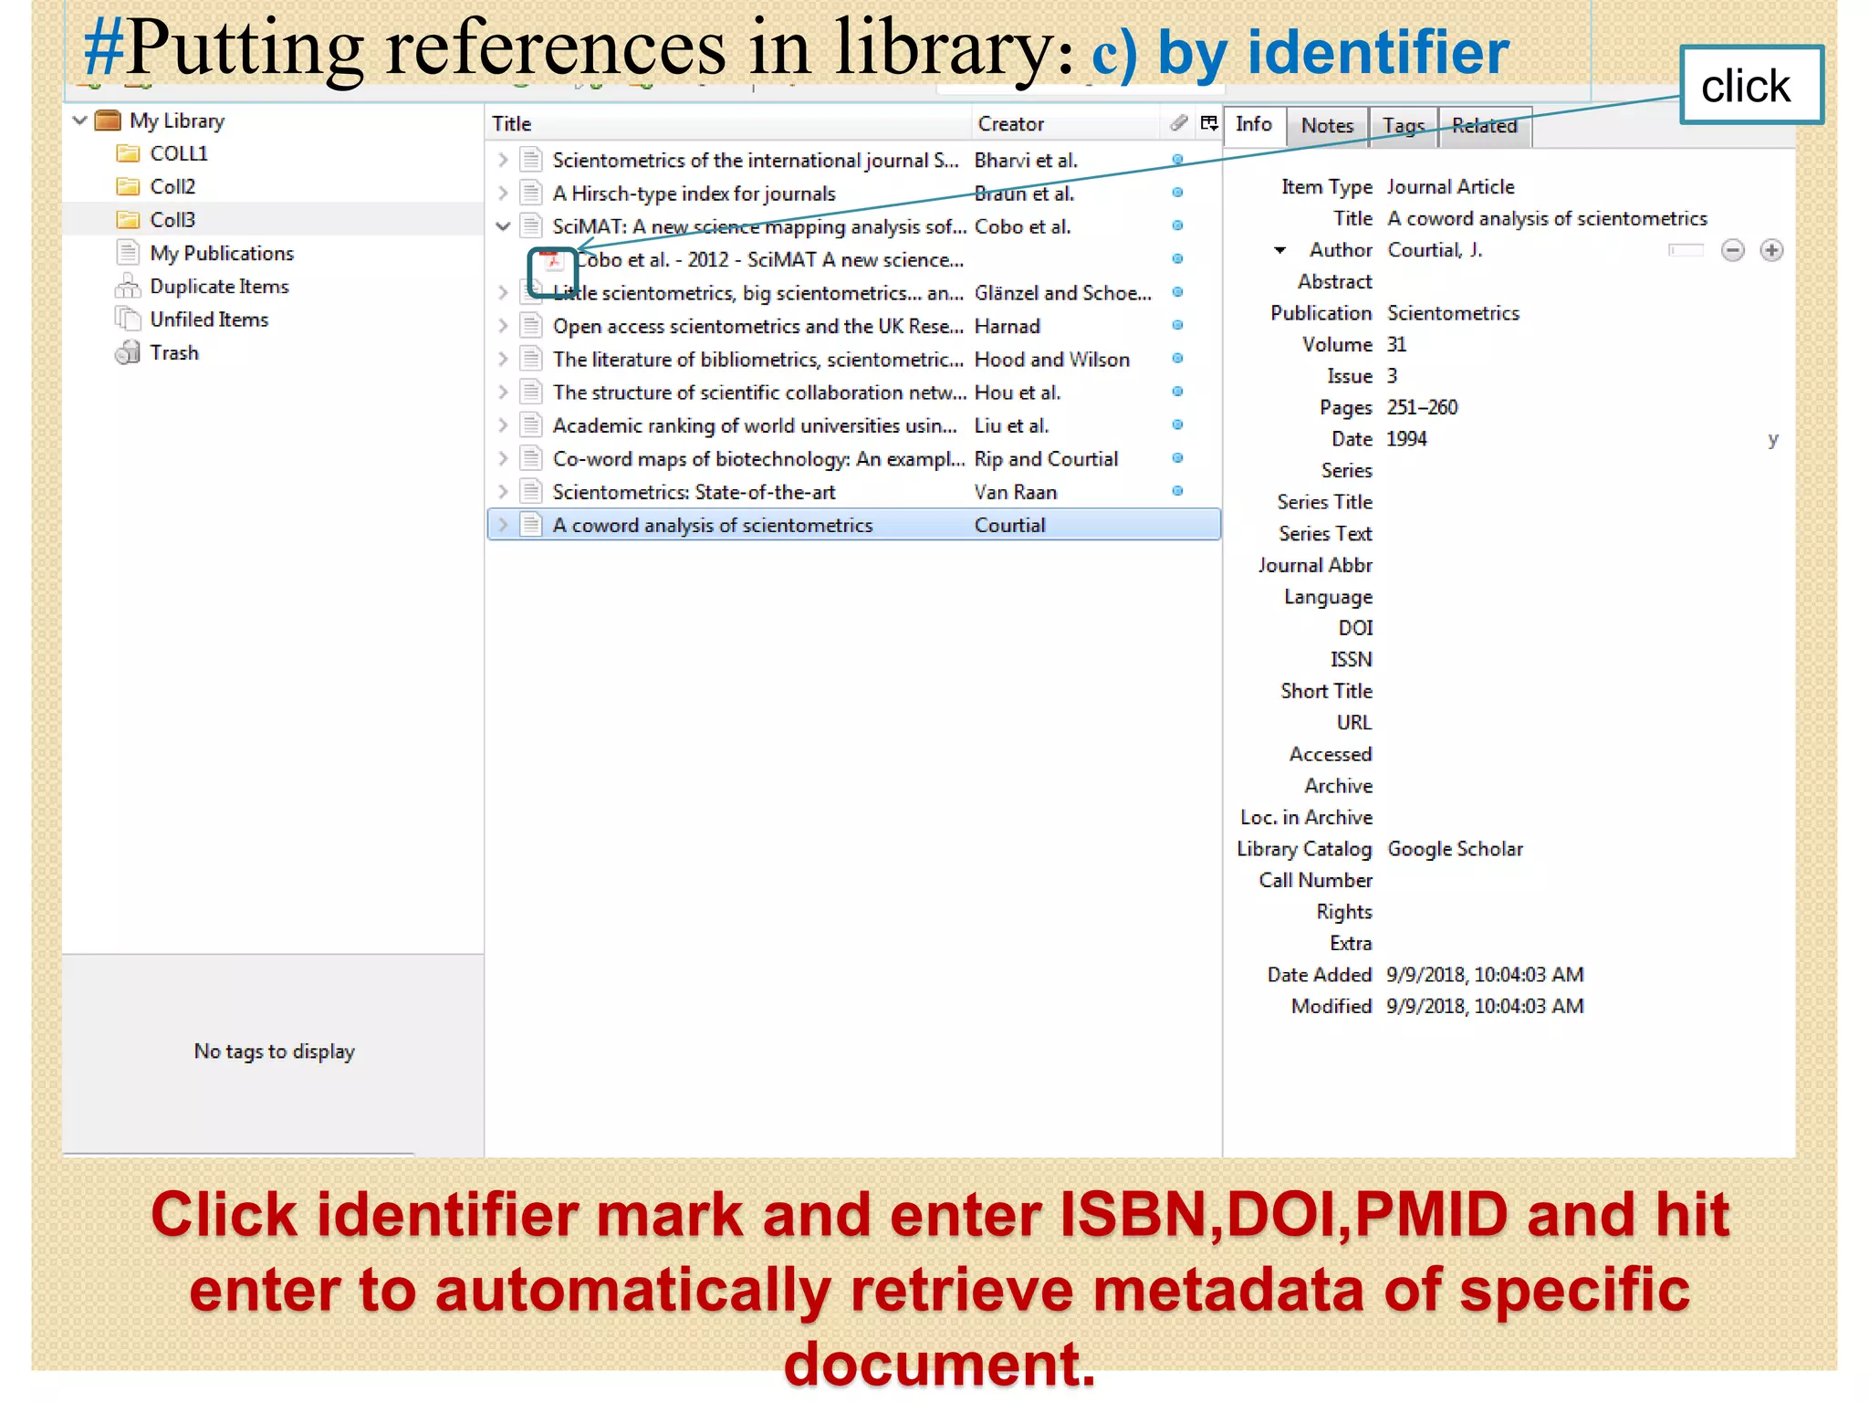The width and height of the screenshot is (1869, 1402).
Task: Click attachment dot for Liu et al.
Action: click(1178, 425)
